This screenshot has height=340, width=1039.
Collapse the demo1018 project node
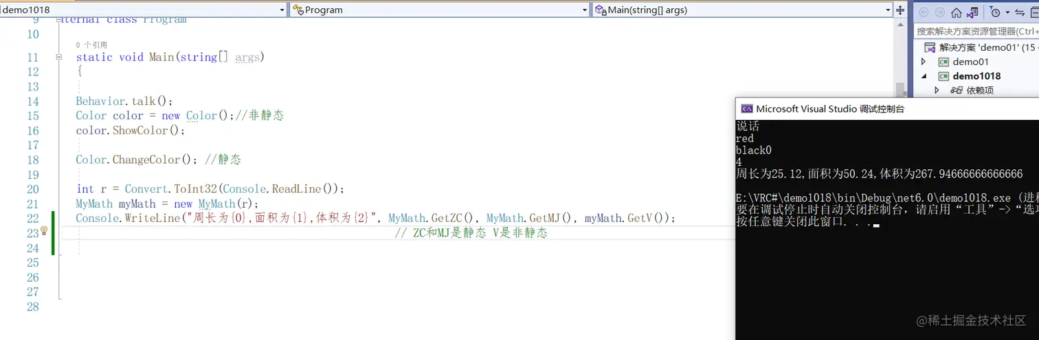[924, 76]
